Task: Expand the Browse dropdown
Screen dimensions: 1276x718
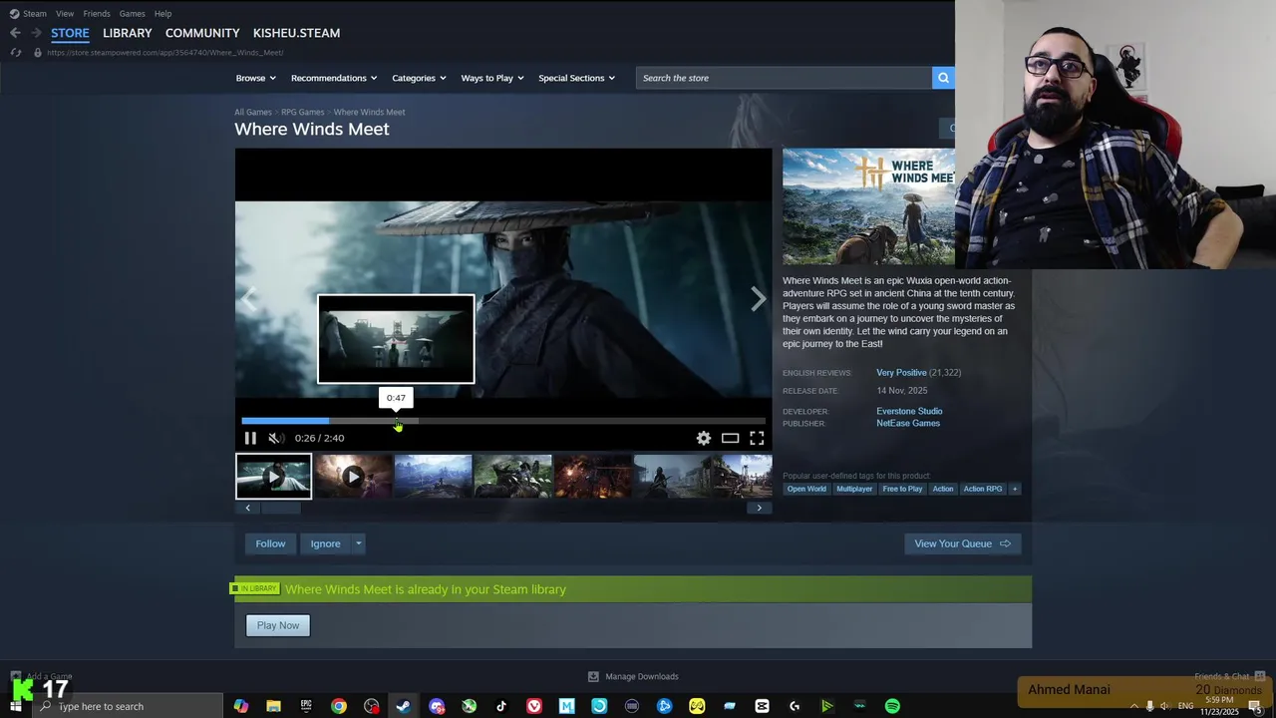Action: point(256,78)
